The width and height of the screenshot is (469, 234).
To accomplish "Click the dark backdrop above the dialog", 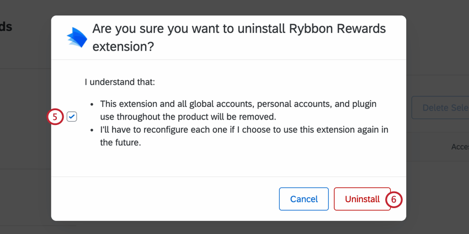I will (x=228, y=8).
